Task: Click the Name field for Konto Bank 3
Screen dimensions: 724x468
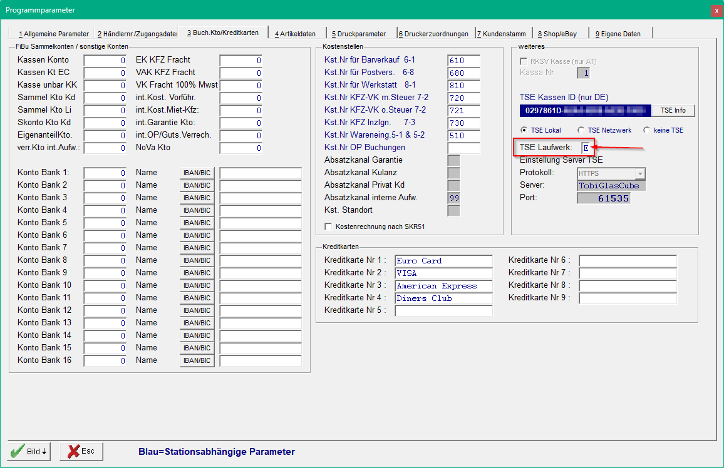Action: (261, 198)
